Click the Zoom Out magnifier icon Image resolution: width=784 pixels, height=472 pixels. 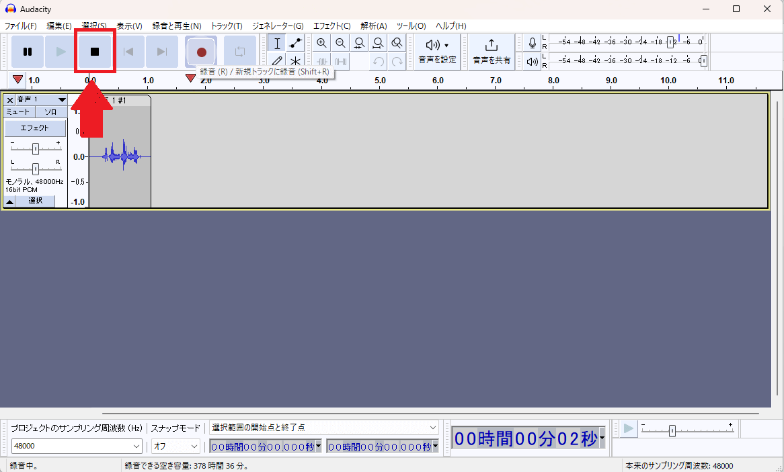pyautogui.click(x=340, y=44)
